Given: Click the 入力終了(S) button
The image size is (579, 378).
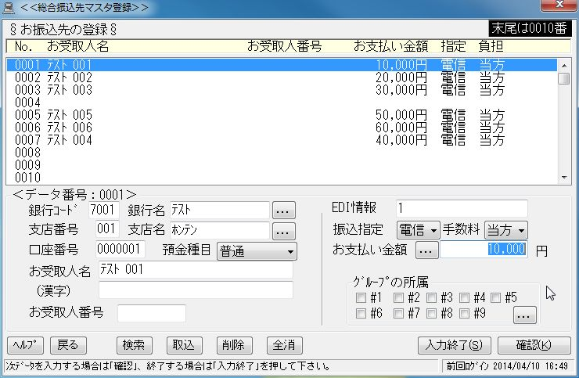Looking at the screenshot, I should coord(455,345).
